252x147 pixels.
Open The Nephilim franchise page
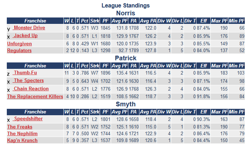(22, 133)
